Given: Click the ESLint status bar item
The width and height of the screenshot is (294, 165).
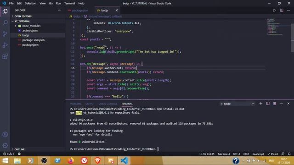Looking at the screenshot, I should pos(273,154).
